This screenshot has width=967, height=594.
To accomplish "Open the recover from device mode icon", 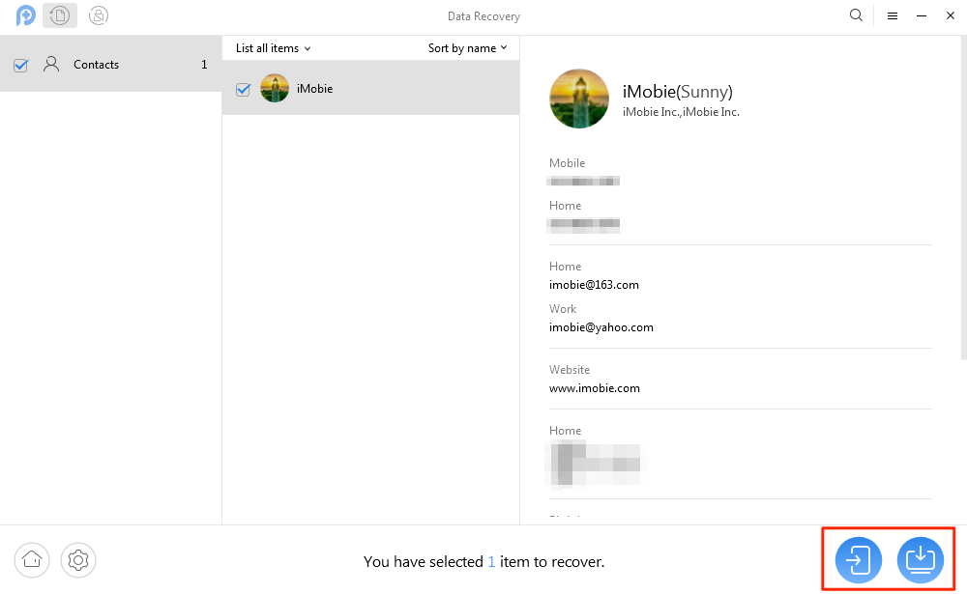I will 60,15.
